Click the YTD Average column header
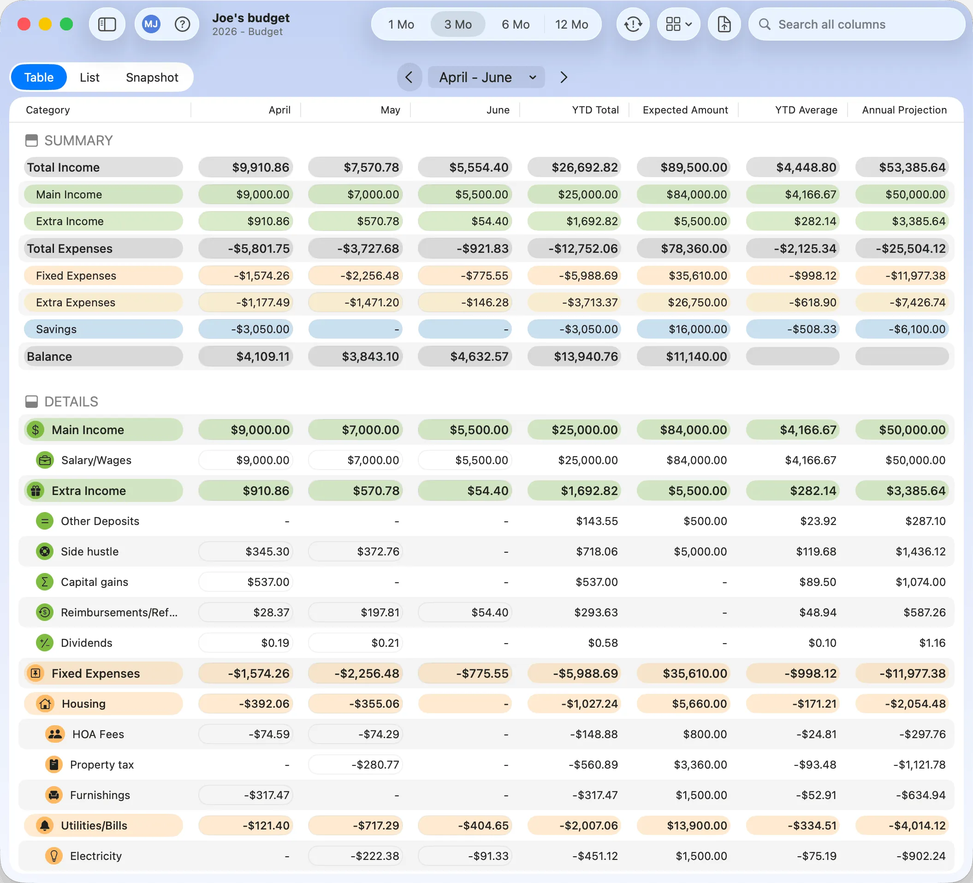 click(806, 110)
